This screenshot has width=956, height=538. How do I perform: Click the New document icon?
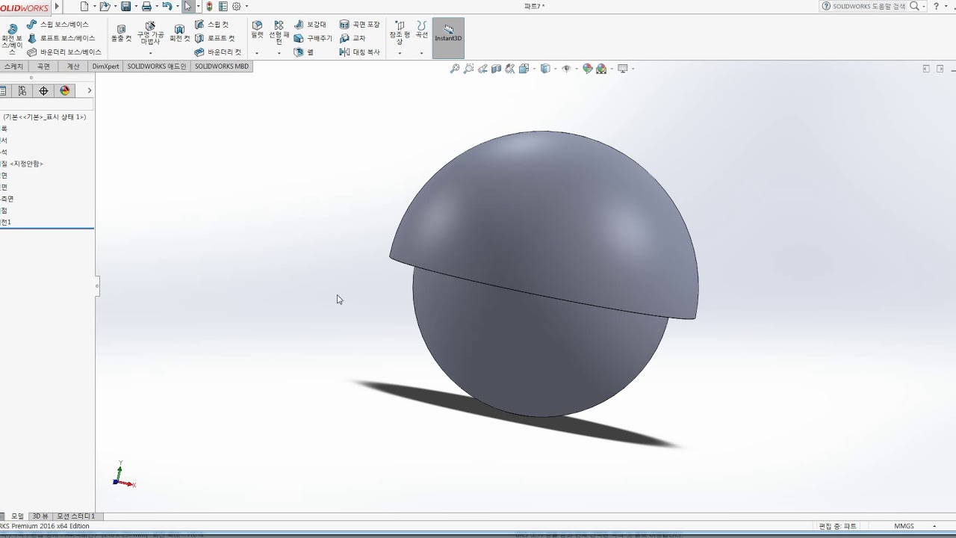pyautogui.click(x=84, y=6)
